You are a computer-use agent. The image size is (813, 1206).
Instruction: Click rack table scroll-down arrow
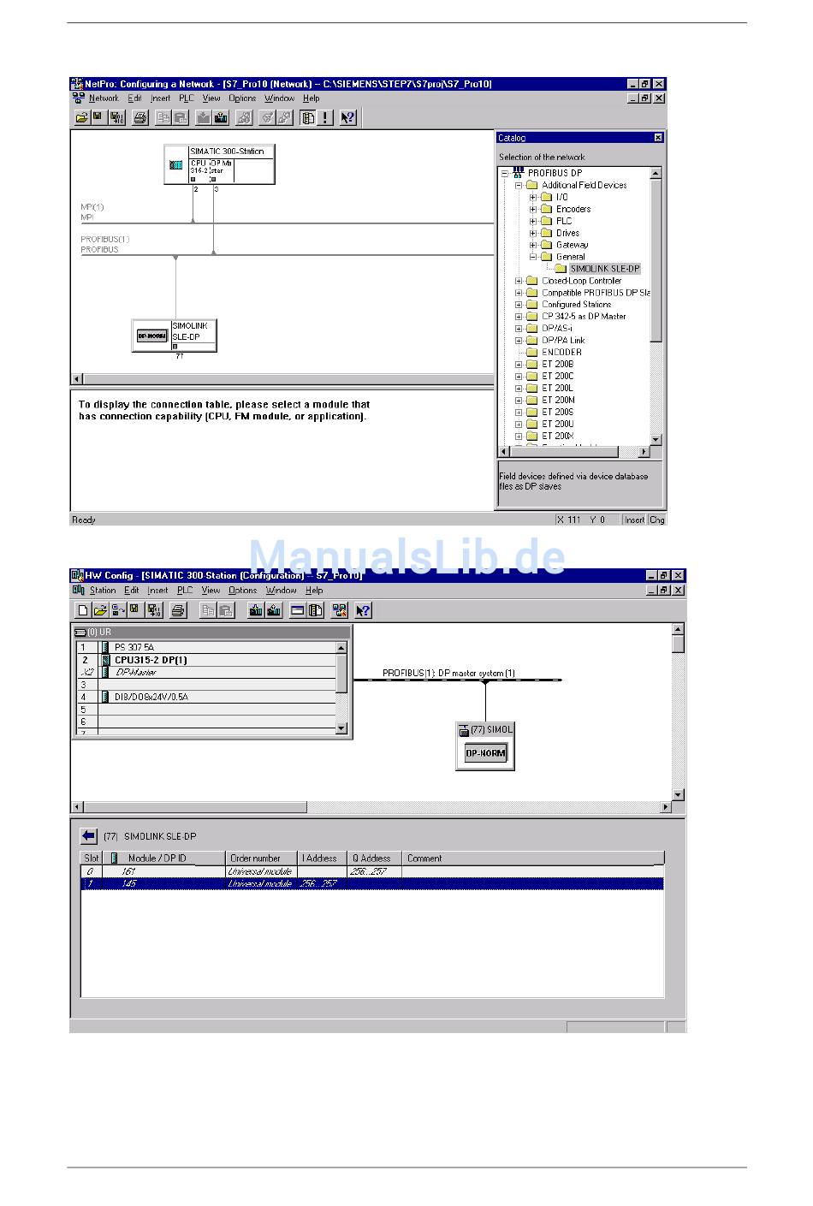[341, 728]
